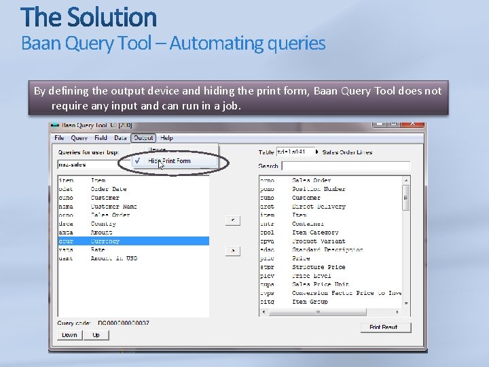Select 'Structure Price' table field
489x367 pixels.
pyautogui.click(x=331, y=267)
